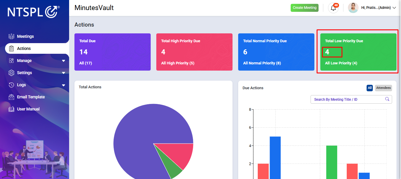Click the 48 notification badge
Image resolution: width=401 pixels, height=179 pixels.
(x=336, y=5)
